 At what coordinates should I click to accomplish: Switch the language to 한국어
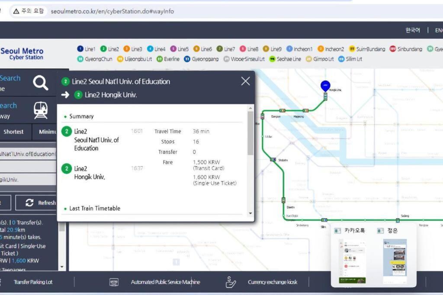click(x=413, y=30)
